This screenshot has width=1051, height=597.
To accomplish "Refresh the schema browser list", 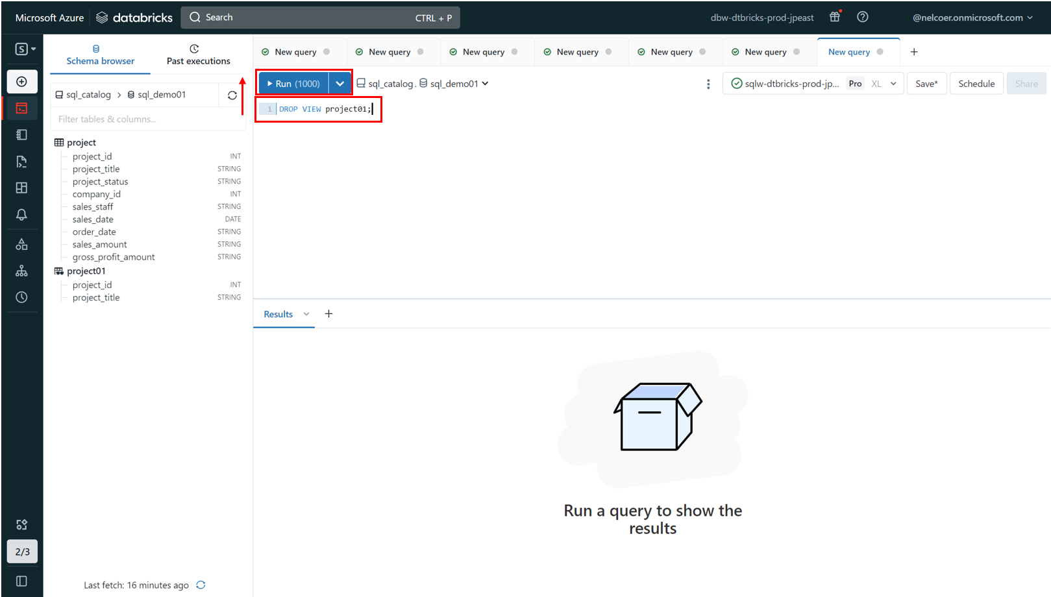I will 232,95.
